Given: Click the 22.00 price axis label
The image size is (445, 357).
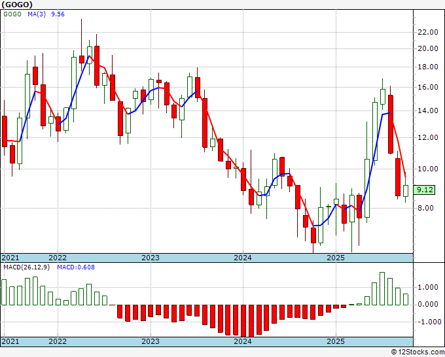Looking at the screenshot, I should [428, 32].
